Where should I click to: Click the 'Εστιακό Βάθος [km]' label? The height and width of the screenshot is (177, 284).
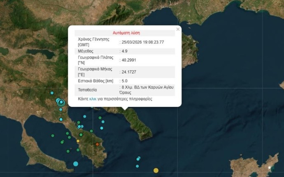95,81
